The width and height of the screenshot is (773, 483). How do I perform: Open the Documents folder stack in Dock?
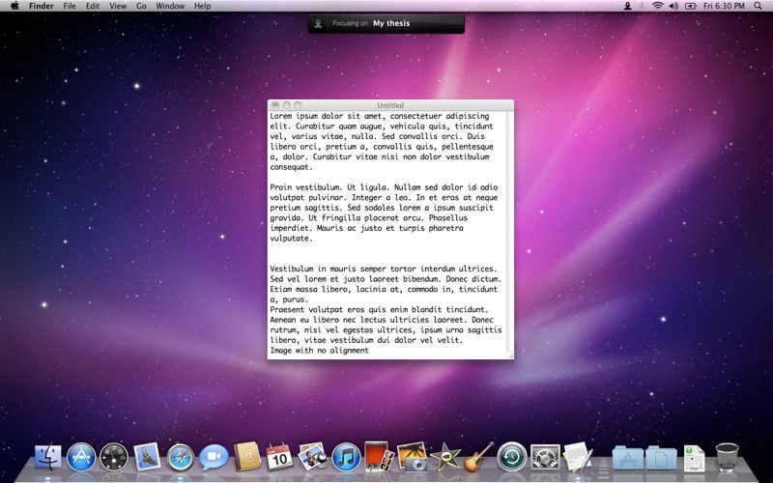click(x=661, y=458)
